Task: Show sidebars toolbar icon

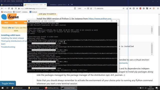Action: tap(134, 8)
